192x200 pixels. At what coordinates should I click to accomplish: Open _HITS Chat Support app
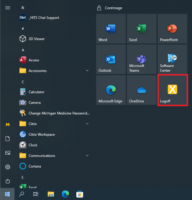tap(54, 18)
